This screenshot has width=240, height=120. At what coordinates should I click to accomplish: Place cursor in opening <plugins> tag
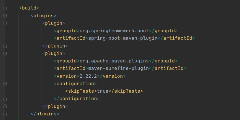(44, 16)
